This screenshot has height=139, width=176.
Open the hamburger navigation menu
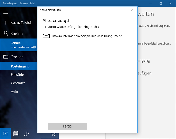pos(5,12)
